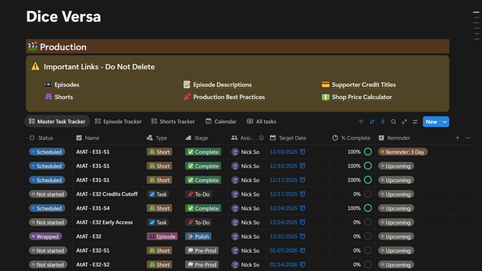Click the lightning bolt automations icon

(383, 122)
